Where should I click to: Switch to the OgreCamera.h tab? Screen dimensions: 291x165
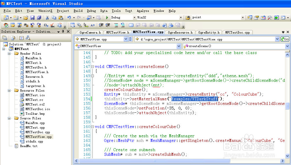pos(90,33)
